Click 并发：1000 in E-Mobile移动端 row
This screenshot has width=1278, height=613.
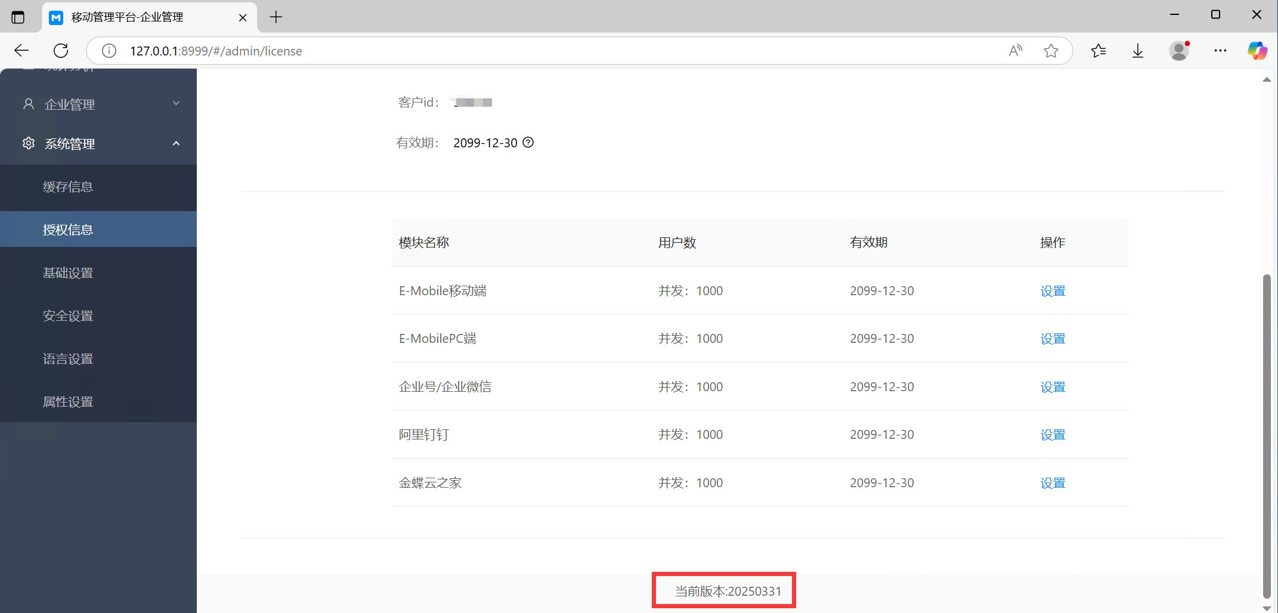click(x=691, y=291)
